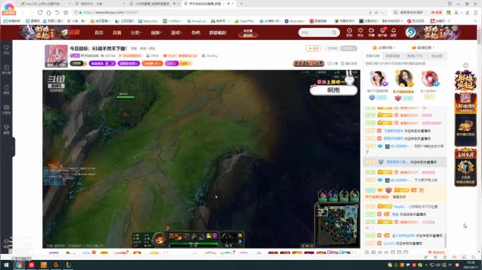Open the colorful apps grid icon
The image size is (482, 270).
click(x=449, y=12)
